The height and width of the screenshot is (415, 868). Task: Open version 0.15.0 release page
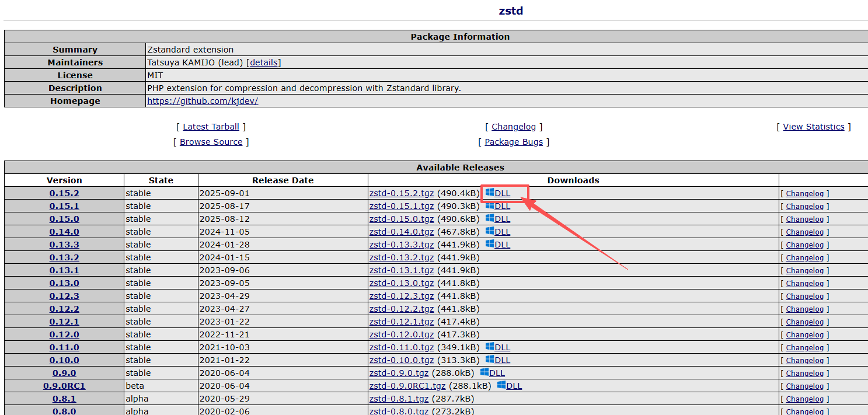coord(64,219)
